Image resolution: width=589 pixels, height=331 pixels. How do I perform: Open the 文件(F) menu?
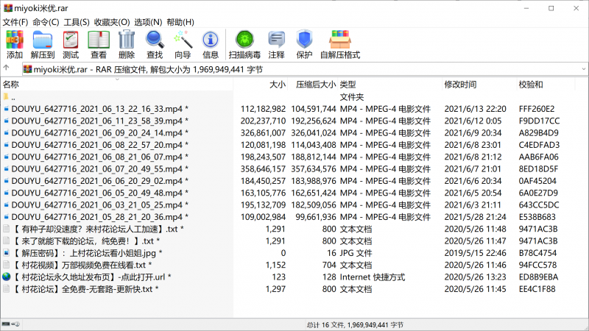15,23
